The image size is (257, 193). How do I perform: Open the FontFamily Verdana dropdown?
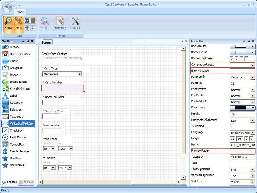tap(252, 77)
